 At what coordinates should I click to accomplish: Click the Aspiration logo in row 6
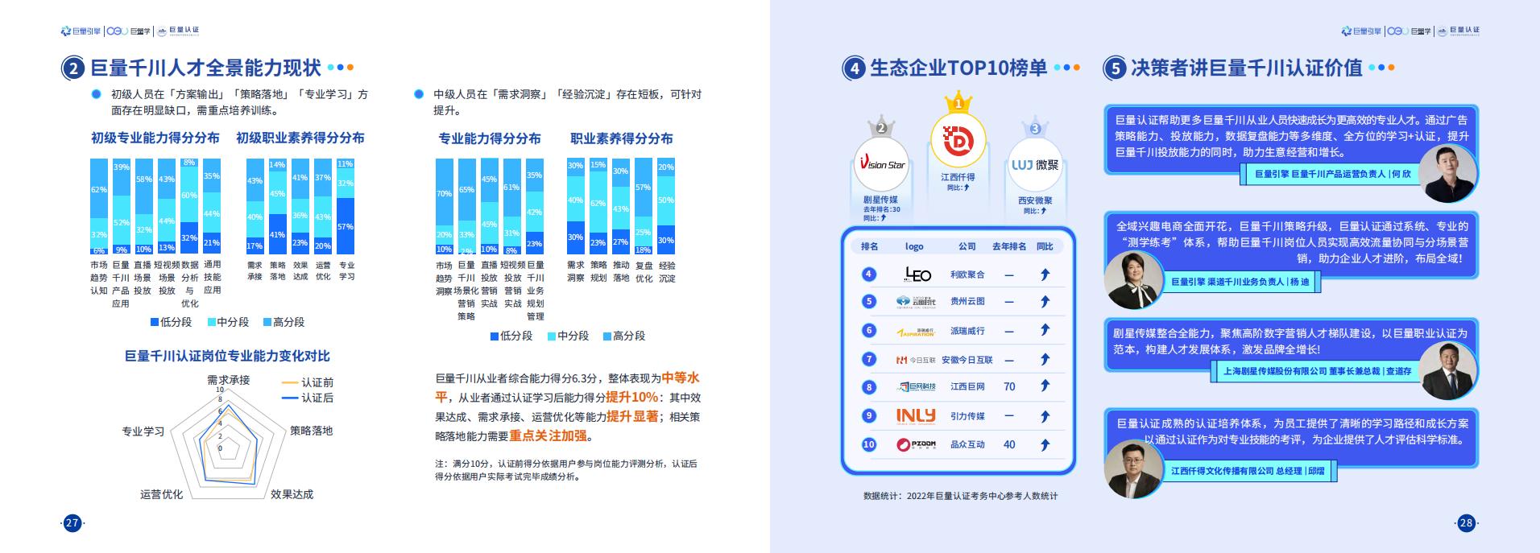(916, 331)
